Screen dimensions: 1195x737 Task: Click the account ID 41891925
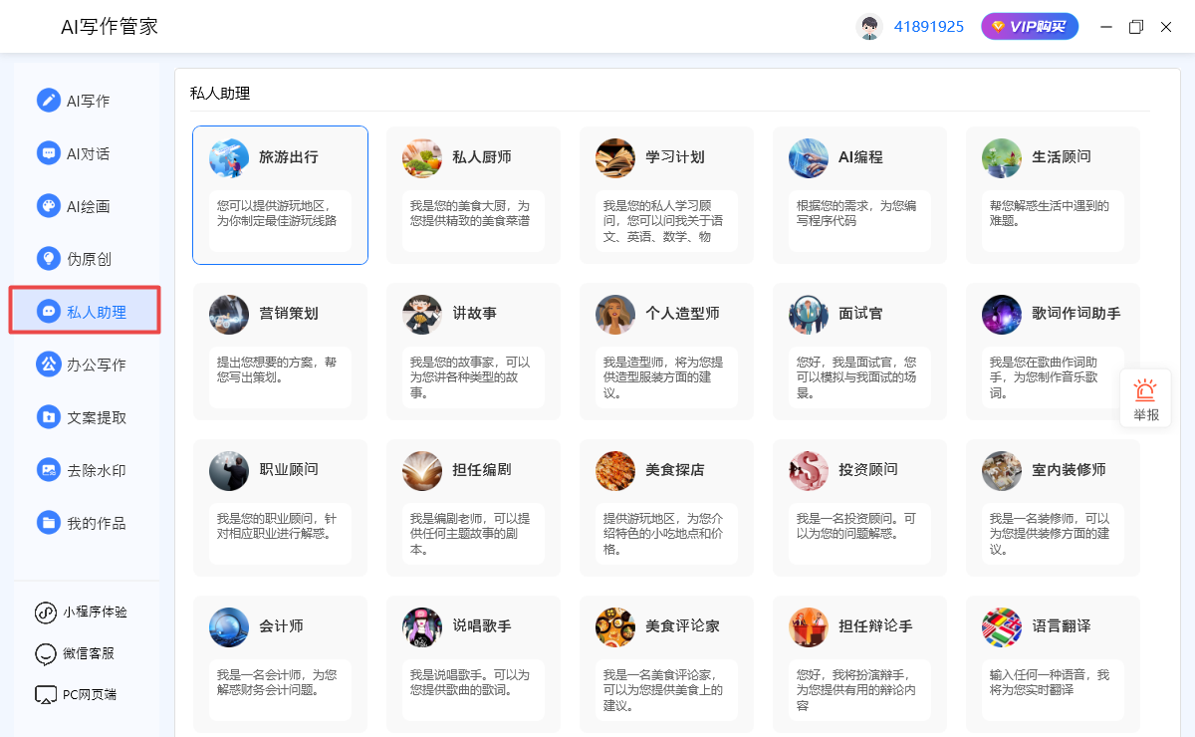929,27
